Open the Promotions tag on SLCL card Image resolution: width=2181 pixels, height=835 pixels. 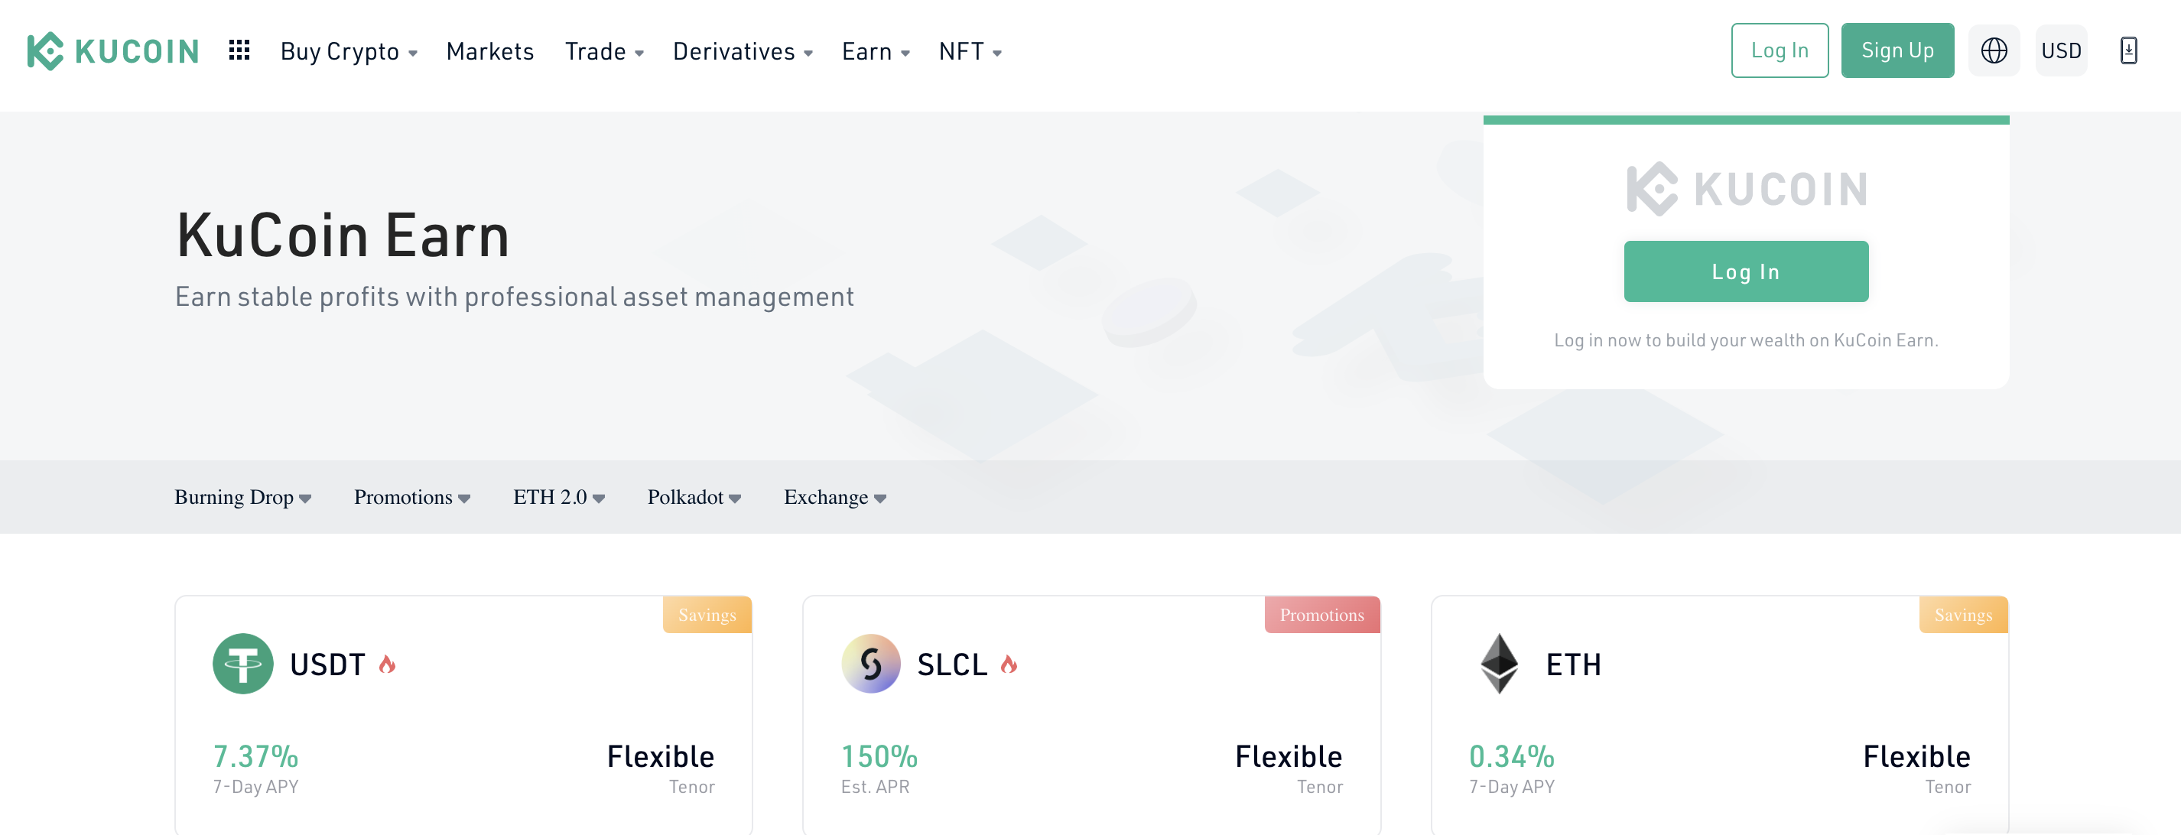click(1321, 615)
